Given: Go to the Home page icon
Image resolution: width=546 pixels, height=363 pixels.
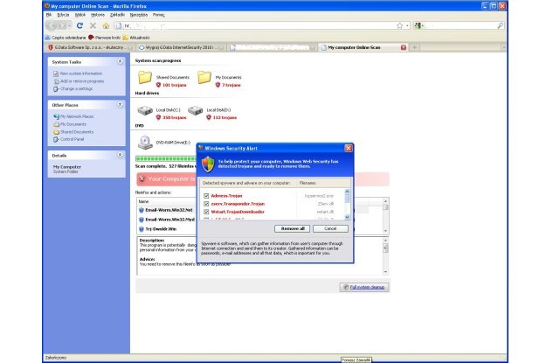Looking at the screenshot, I should point(106,25).
